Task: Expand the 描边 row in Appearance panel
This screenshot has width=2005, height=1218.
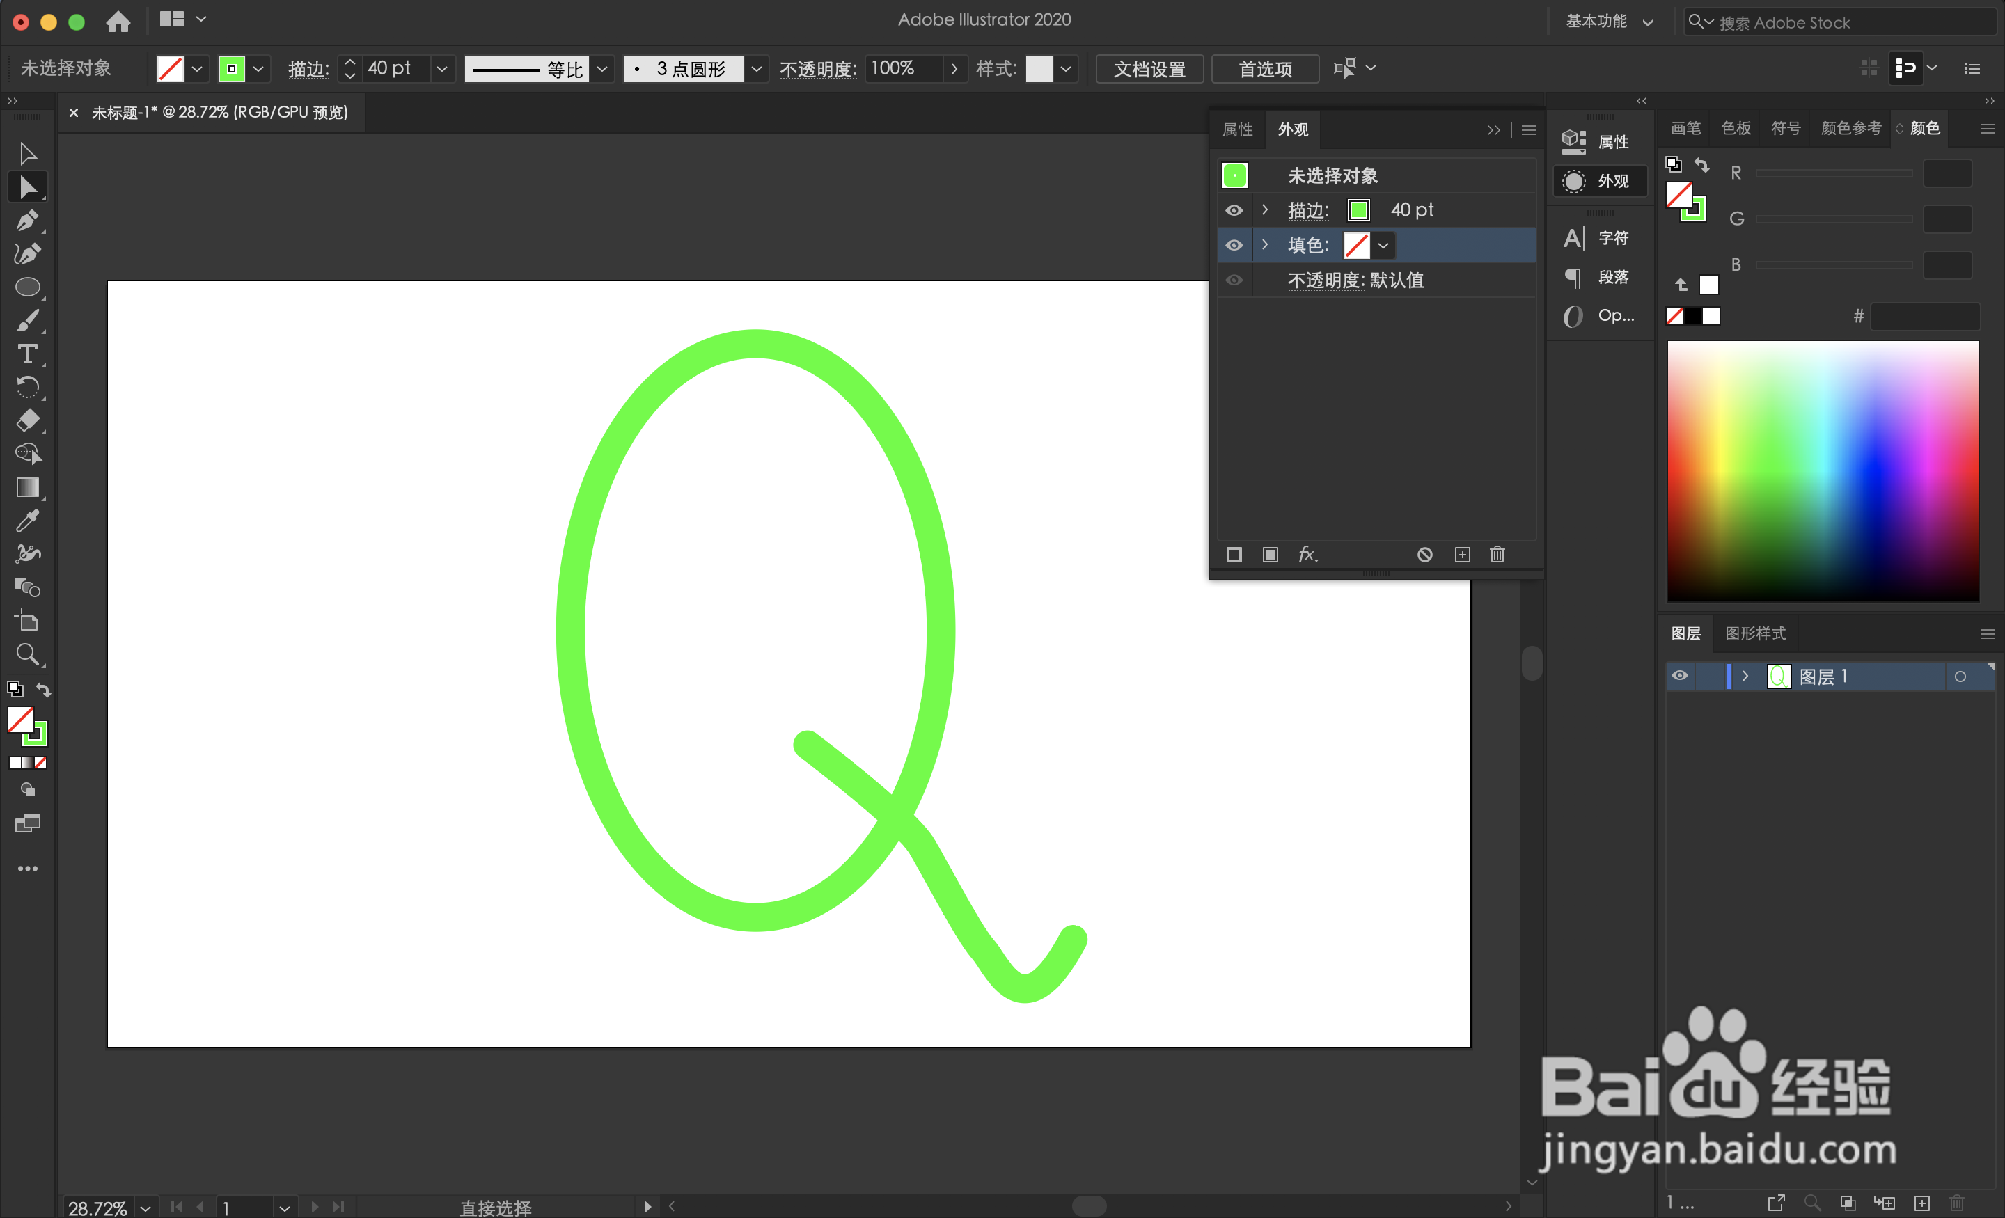Action: coord(1266,210)
